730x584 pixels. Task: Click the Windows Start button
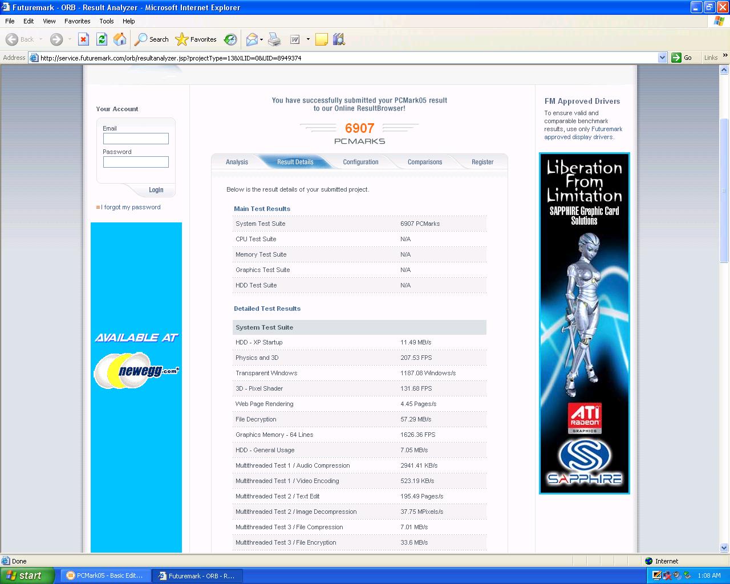tap(27, 575)
